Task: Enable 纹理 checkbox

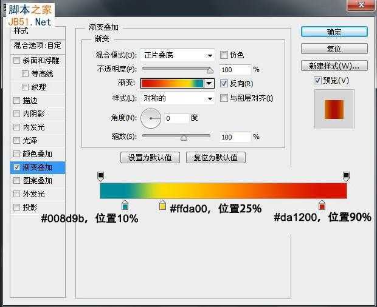Action: [25, 87]
